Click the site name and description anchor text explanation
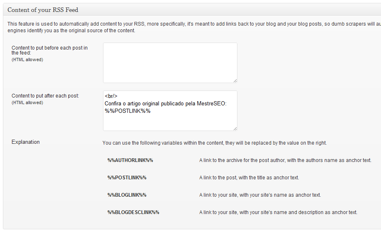 click(278, 212)
